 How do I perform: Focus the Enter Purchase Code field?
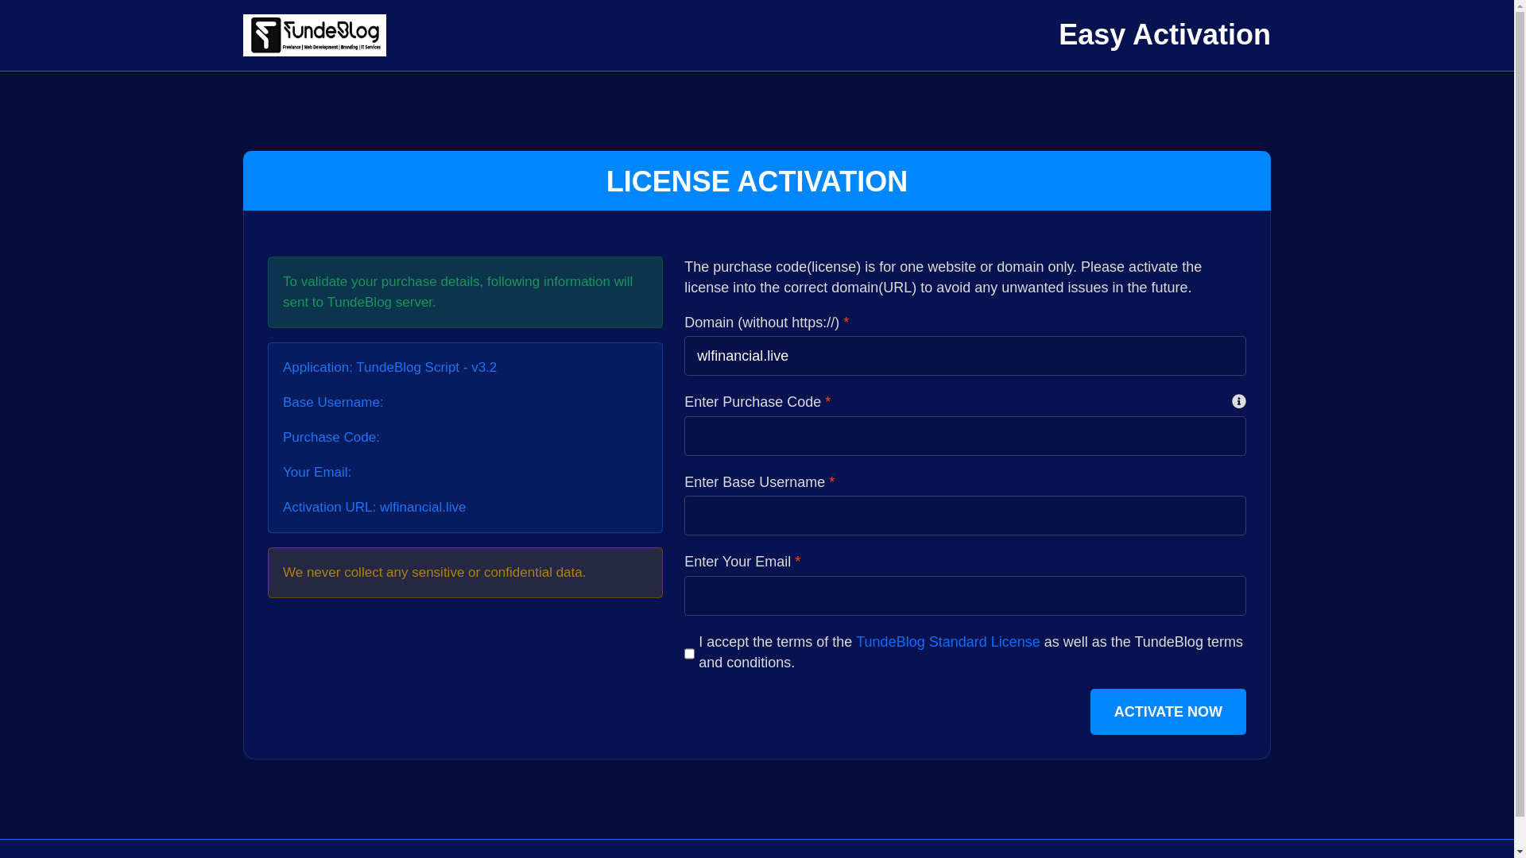click(x=965, y=436)
